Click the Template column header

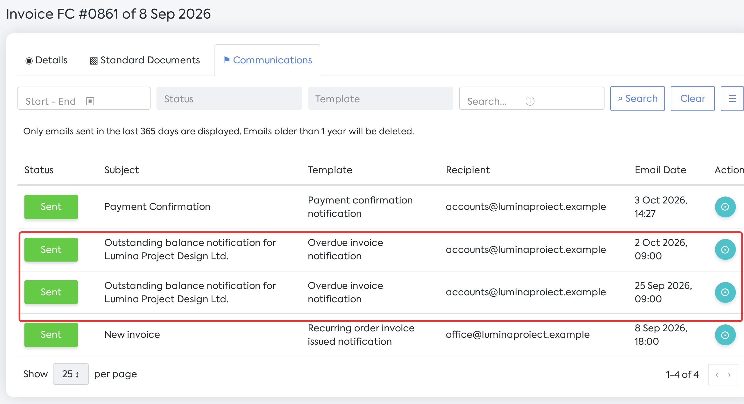[330, 170]
